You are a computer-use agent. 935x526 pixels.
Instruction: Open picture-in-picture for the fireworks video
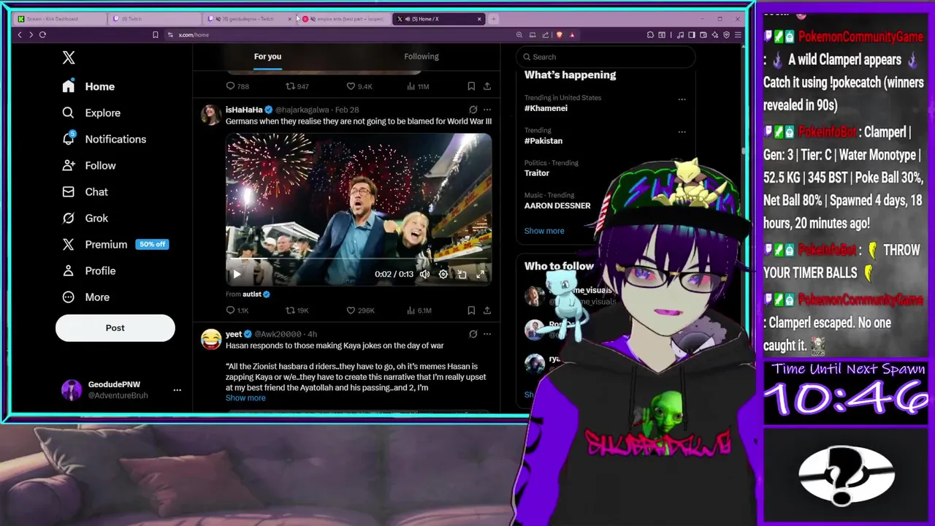pyautogui.click(x=462, y=274)
